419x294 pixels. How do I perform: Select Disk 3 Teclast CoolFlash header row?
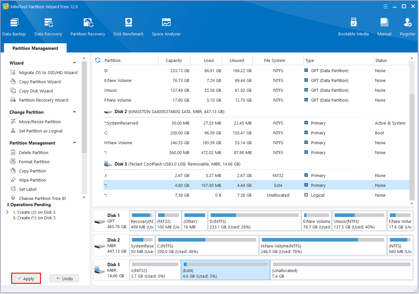[257, 164]
